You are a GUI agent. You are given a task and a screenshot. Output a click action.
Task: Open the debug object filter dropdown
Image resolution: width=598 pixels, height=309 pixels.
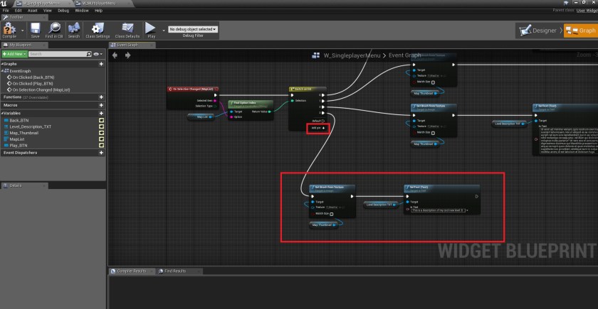(x=192, y=29)
